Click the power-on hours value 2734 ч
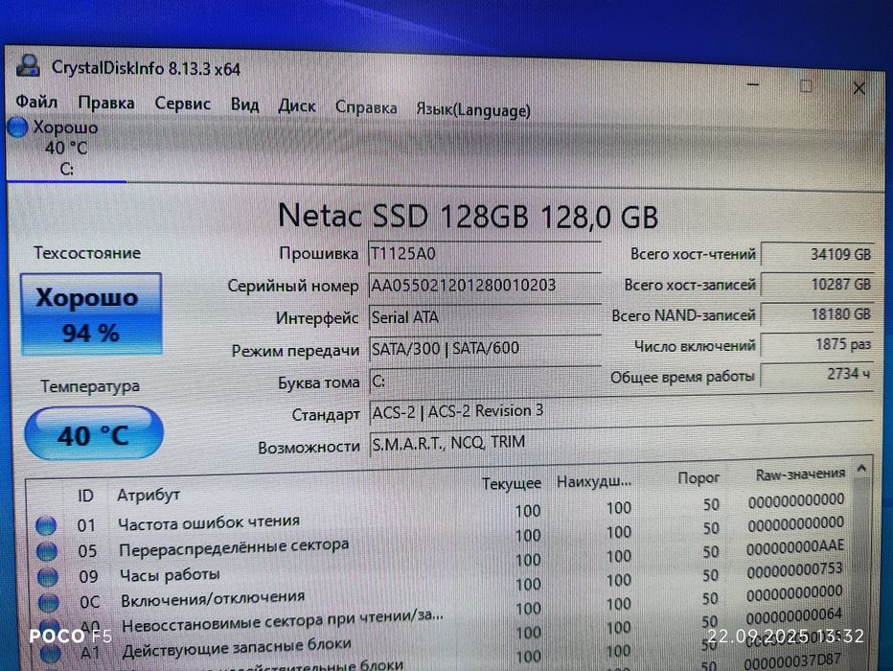 tap(816, 375)
